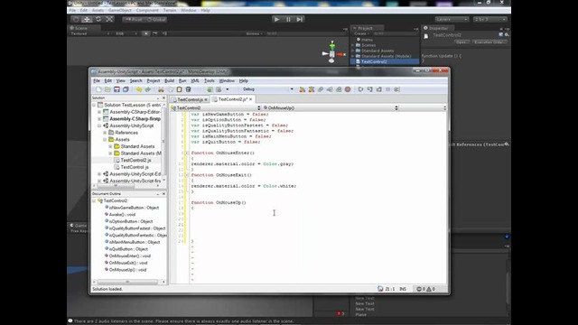Viewport: 578px width, 325px height.
Task: Open the OnMouseUp() member dropdown
Action: click(331, 108)
